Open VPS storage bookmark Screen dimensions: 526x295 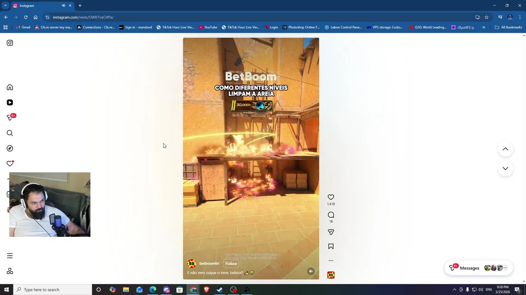tap(385, 27)
